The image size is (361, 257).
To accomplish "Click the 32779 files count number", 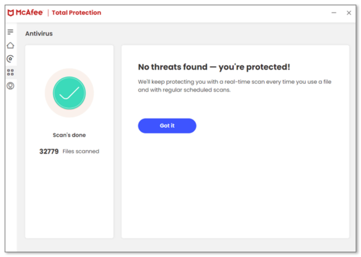I will click(49, 151).
